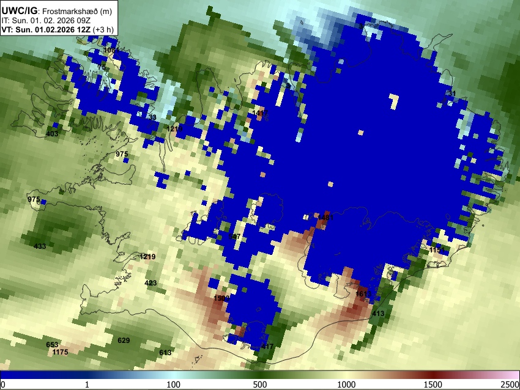Select the 613 value label

[165, 353]
